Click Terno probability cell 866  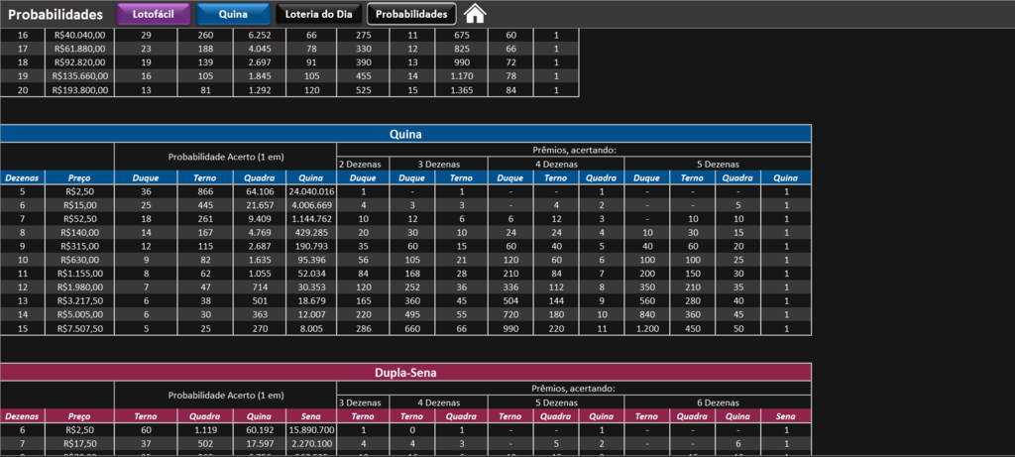point(205,191)
